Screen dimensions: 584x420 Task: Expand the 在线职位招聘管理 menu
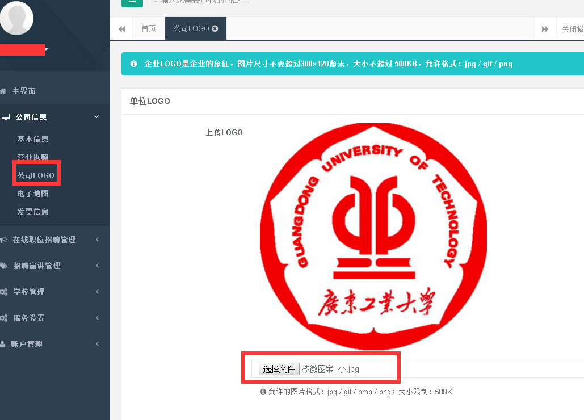click(97, 240)
